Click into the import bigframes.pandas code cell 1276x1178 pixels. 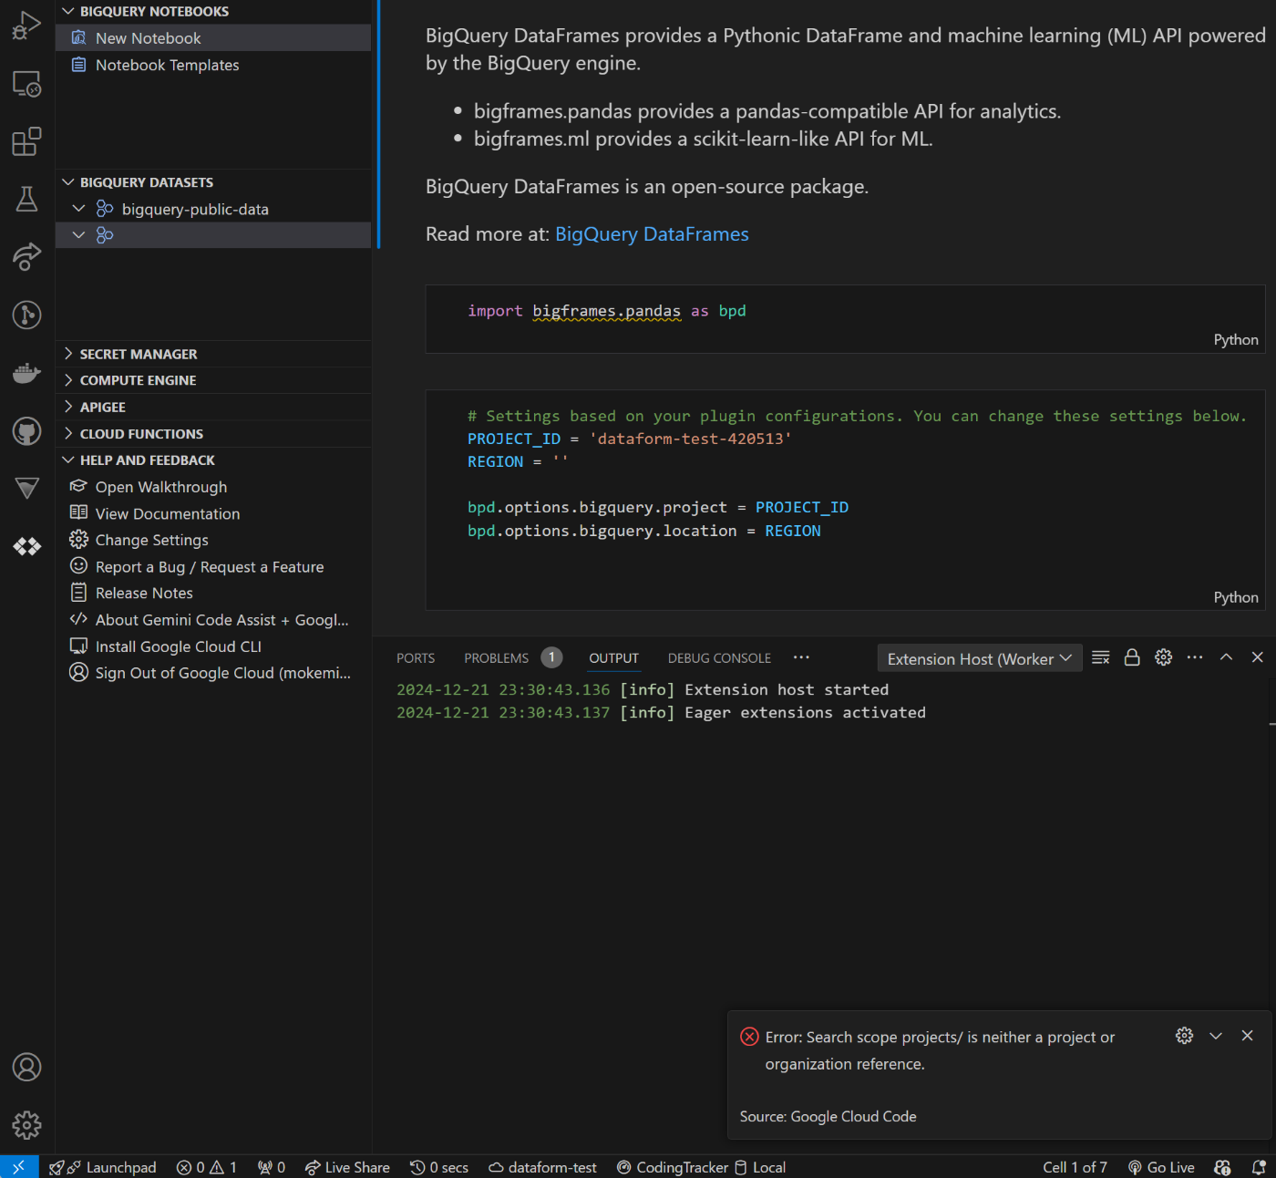845,319
